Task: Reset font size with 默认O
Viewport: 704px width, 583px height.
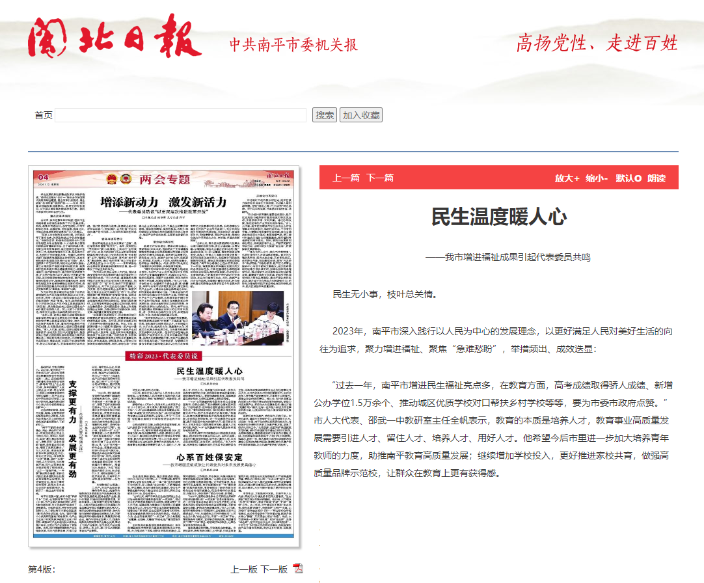Action: [629, 178]
